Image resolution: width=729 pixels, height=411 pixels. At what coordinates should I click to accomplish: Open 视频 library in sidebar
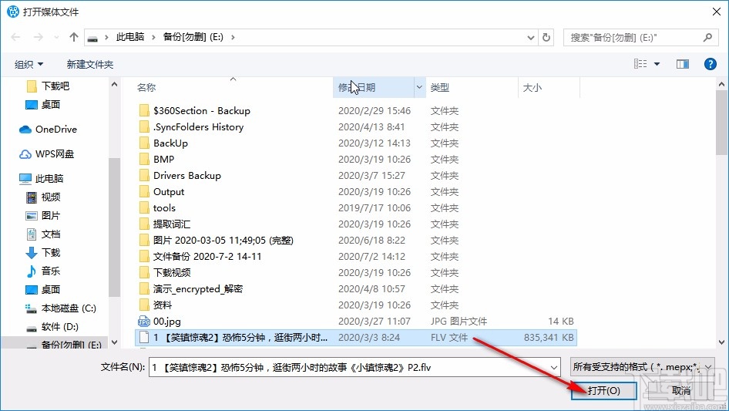[43, 197]
